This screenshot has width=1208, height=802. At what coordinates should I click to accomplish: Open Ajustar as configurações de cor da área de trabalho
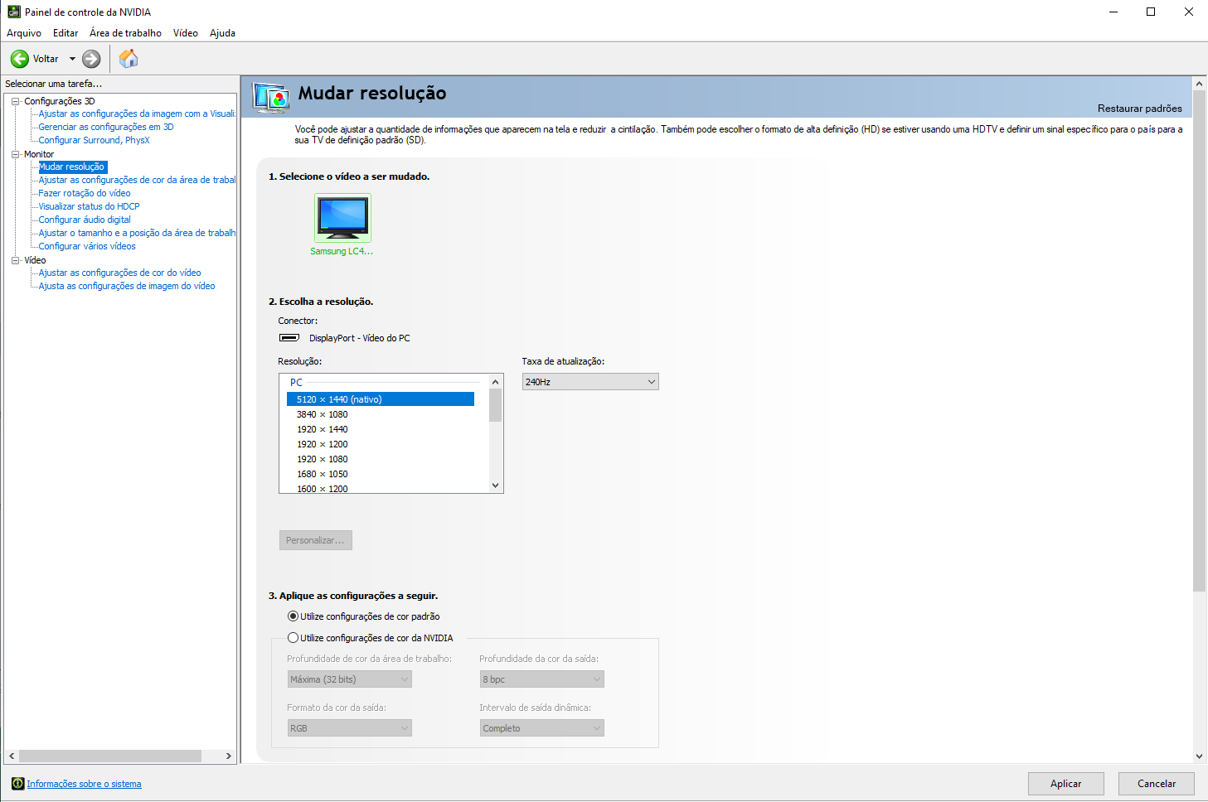point(137,180)
